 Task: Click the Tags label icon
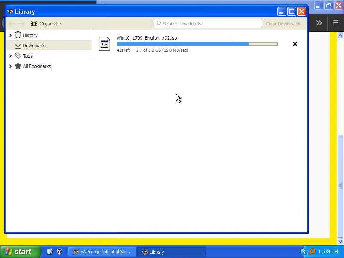point(18,55)
